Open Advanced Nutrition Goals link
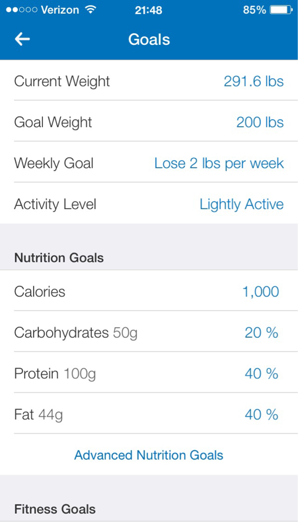The image size is (298, 529). click(149, 455)
